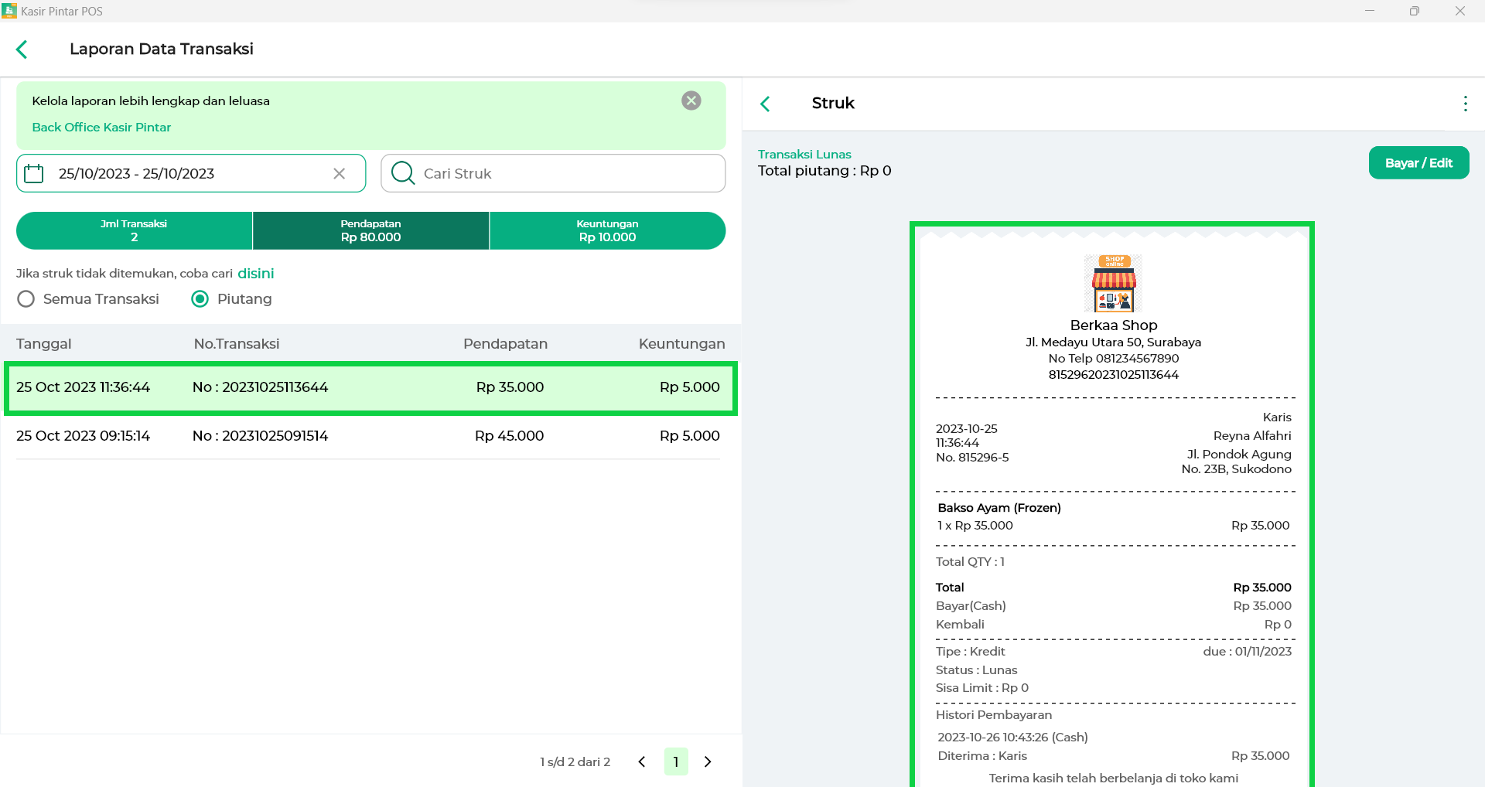Go to next results page
This screenshot has width=1485, height=787.
point(708,761)
